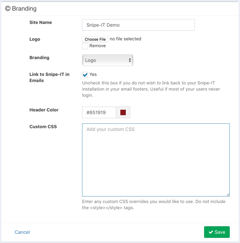Click the Custom CSS field label

tap(43, 127)
